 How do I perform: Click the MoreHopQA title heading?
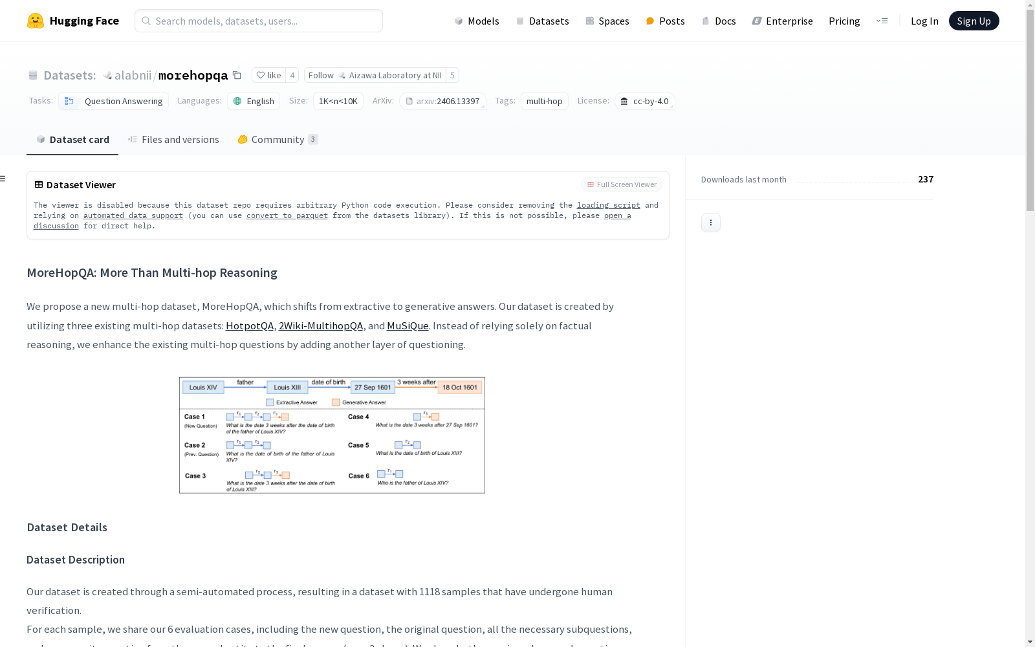[152, 273]
